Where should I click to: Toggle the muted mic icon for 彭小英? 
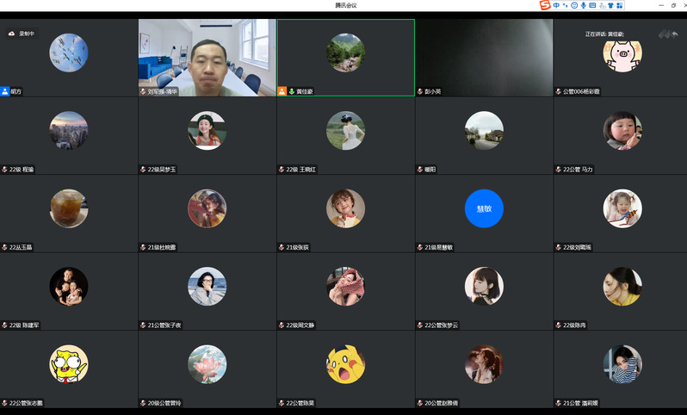point(420,90)
